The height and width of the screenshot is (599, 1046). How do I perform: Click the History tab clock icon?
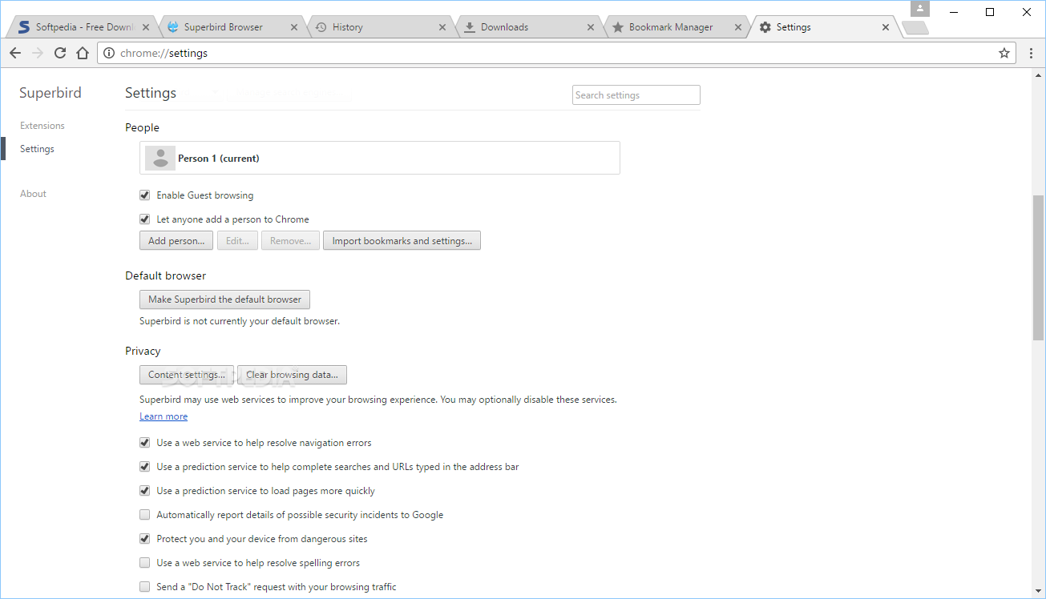click(x=321, y=27)
